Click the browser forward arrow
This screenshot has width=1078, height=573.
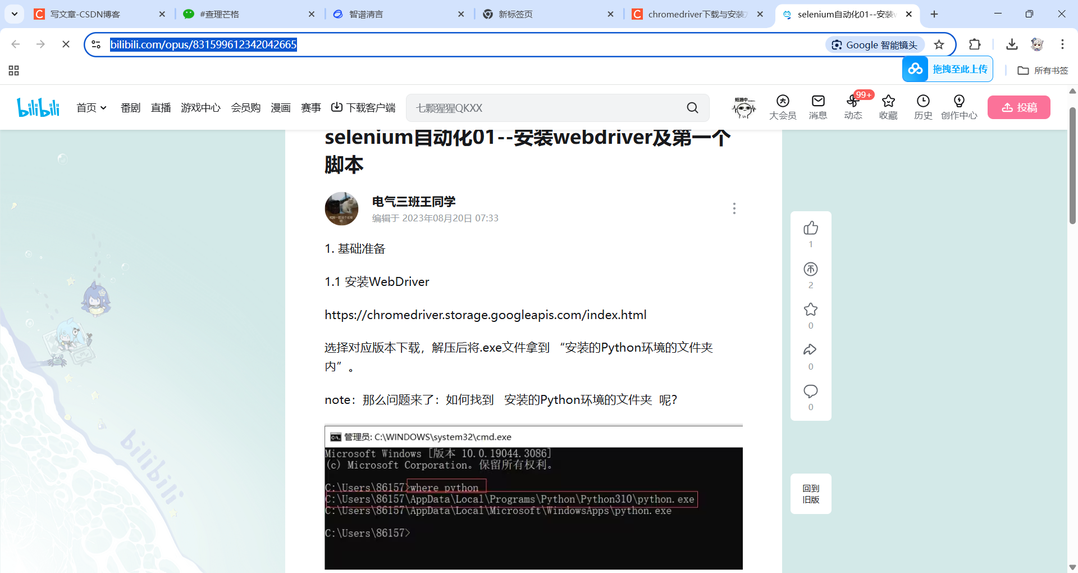tap(40, 44)
